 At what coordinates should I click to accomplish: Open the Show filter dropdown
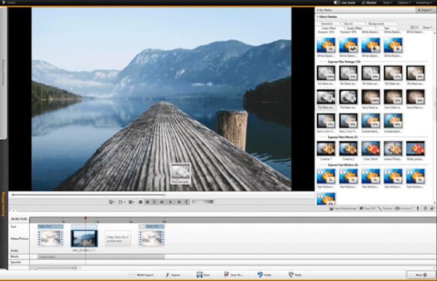(428, 28)
